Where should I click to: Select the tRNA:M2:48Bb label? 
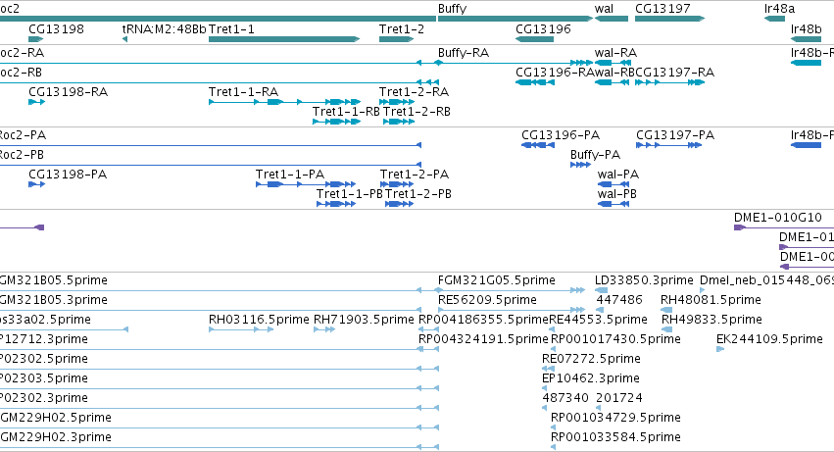coord(164,28)
